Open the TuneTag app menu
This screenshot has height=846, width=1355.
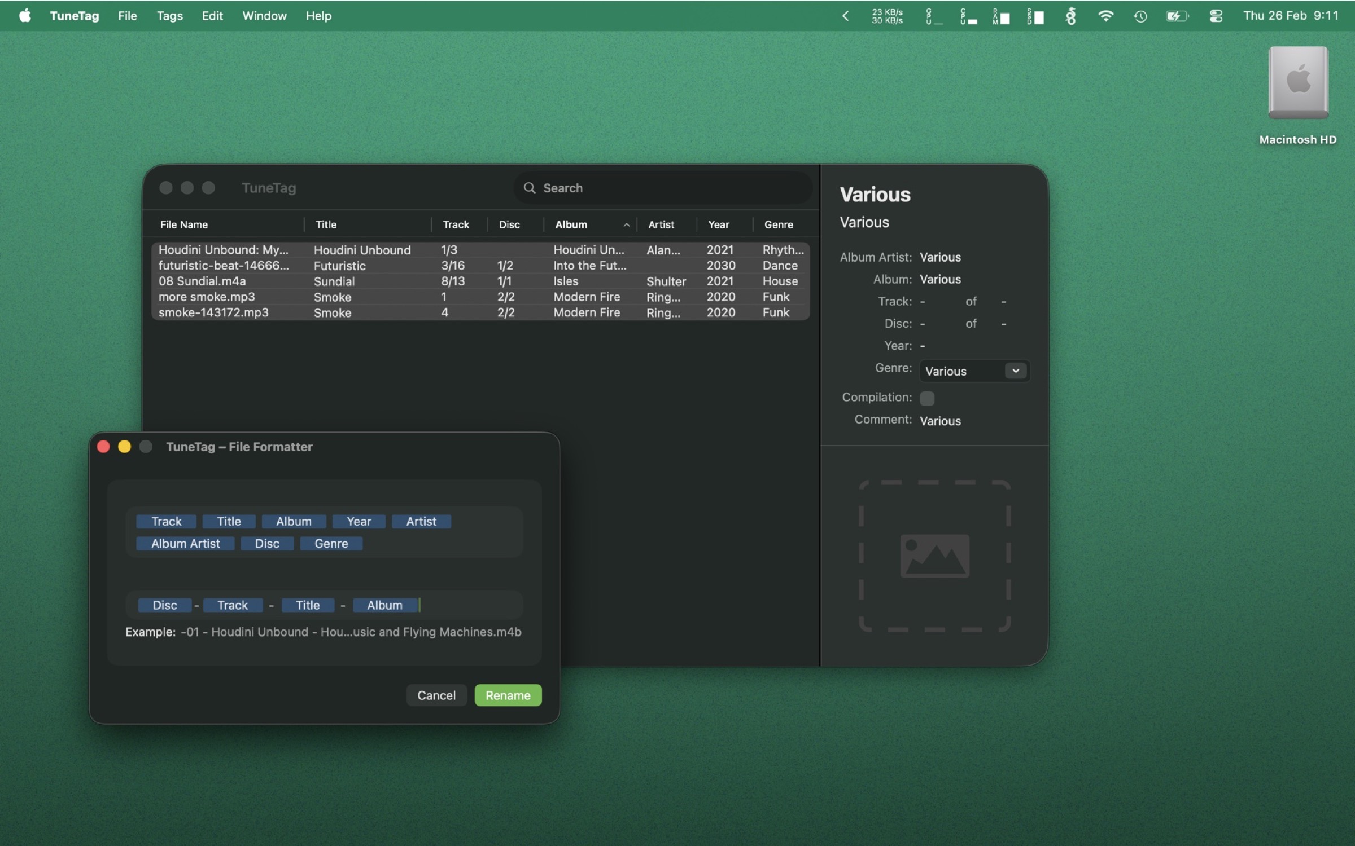click(75, 16)
